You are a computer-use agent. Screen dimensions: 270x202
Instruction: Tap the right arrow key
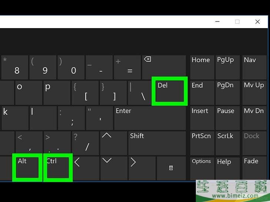[x=142, y=168]
